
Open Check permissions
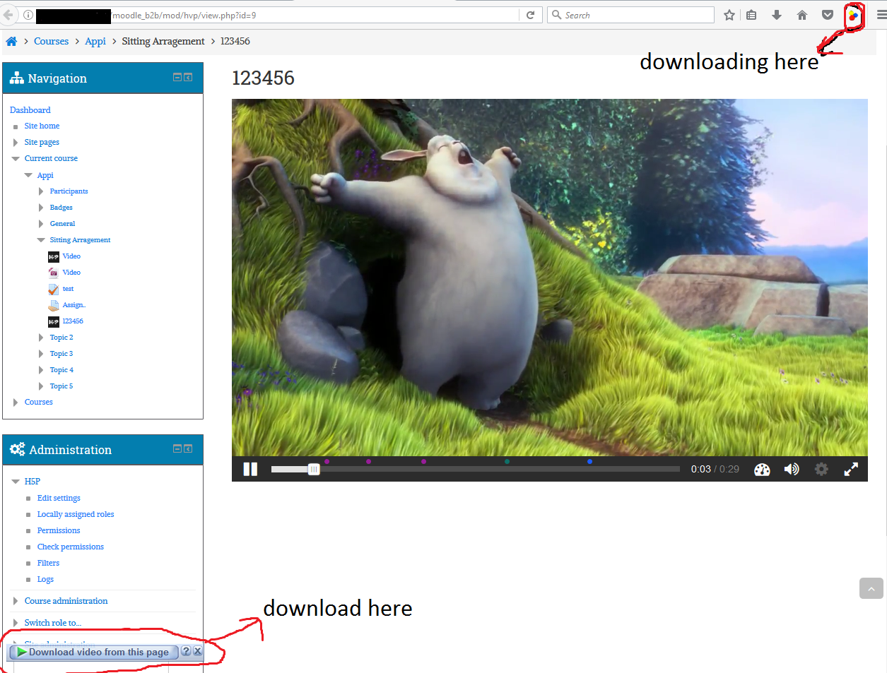coord(71,547)
